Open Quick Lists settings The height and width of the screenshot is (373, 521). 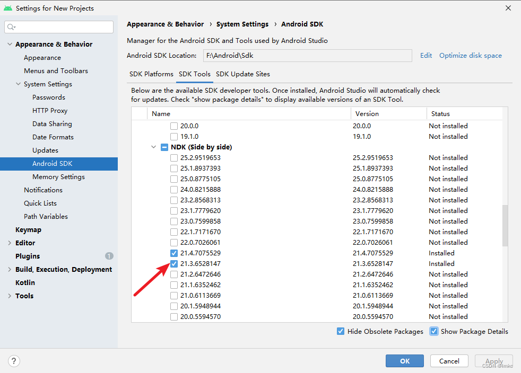coord(40,203)
